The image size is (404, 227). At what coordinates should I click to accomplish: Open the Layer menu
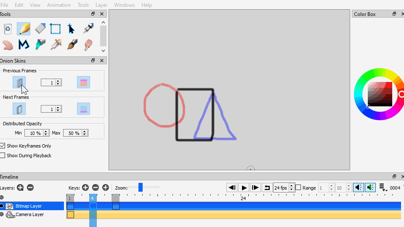click(x=101, y=5)
